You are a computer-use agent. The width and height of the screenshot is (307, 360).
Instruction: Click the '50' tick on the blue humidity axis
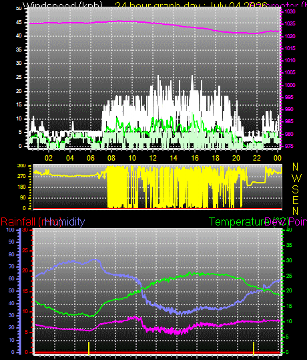tap(11, 291)
